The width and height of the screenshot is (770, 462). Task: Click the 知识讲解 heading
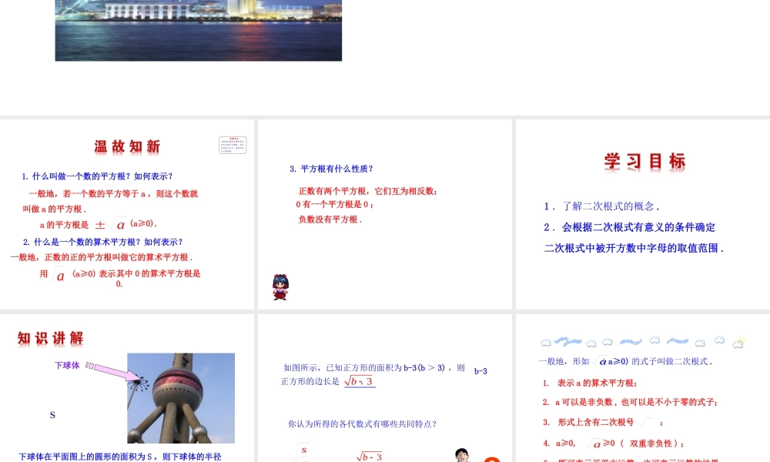(x=51, y=338)
